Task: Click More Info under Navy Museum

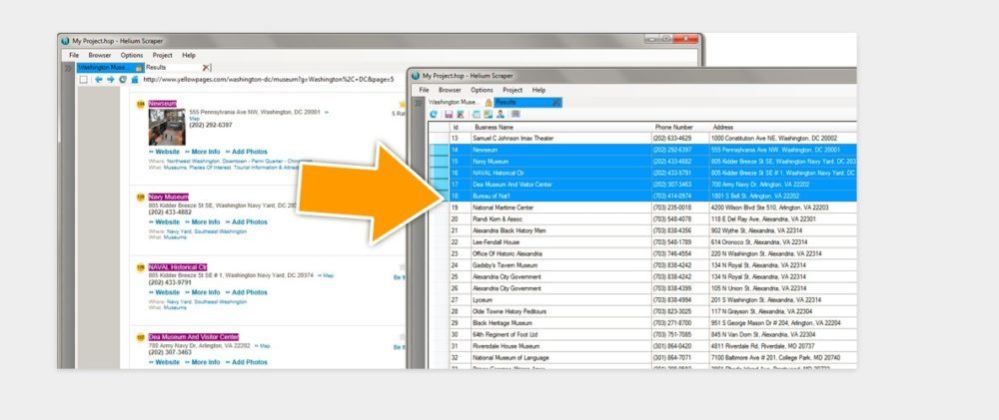Action: coord(205,221)
